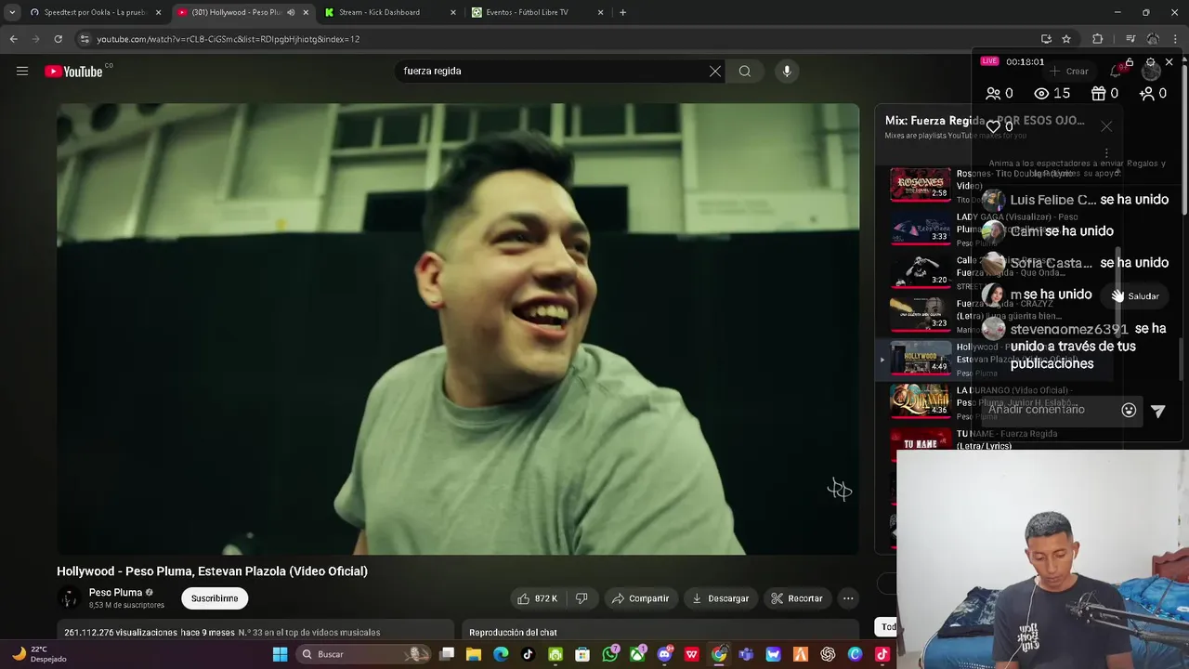This screenshot has height=669, width=1189.
Task: Open new followers person-plus counter
Action: (1153, 93)
